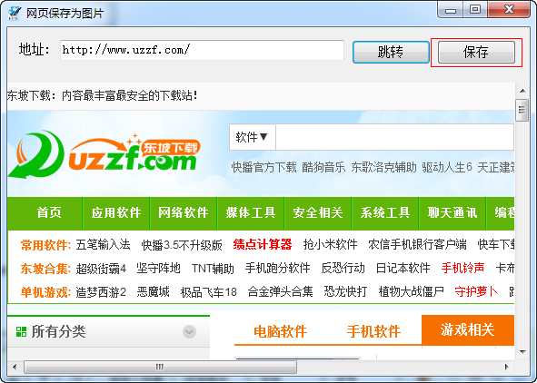Click the app icon in title bar
This screenshot has width=537, height=383.
pyautogui.click(x=15, y=13)
